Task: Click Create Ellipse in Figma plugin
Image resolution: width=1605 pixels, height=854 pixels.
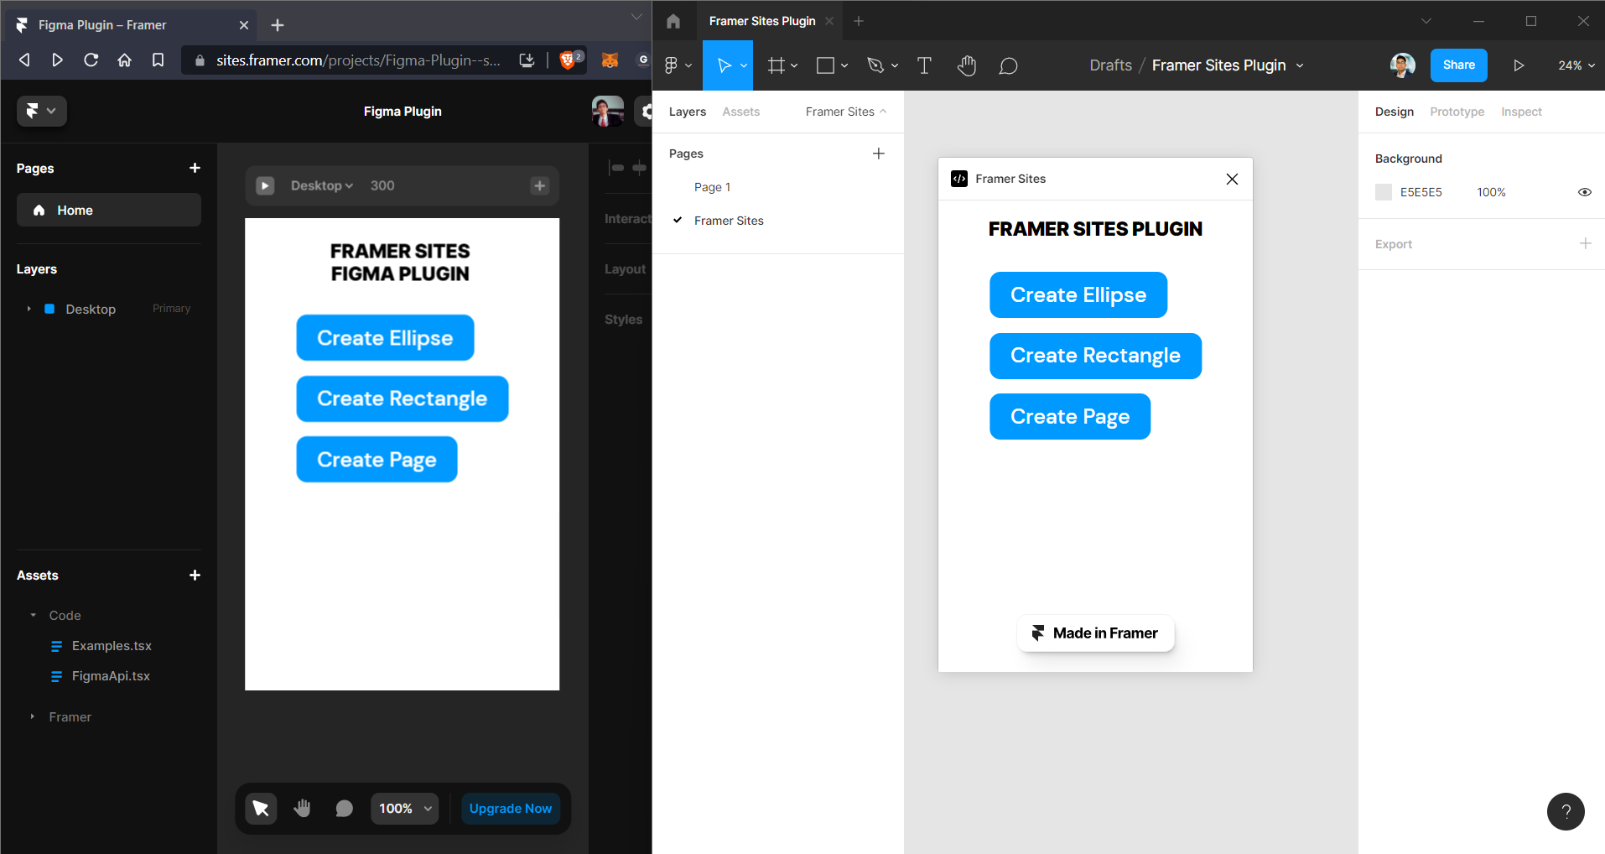Action: 1078,294
